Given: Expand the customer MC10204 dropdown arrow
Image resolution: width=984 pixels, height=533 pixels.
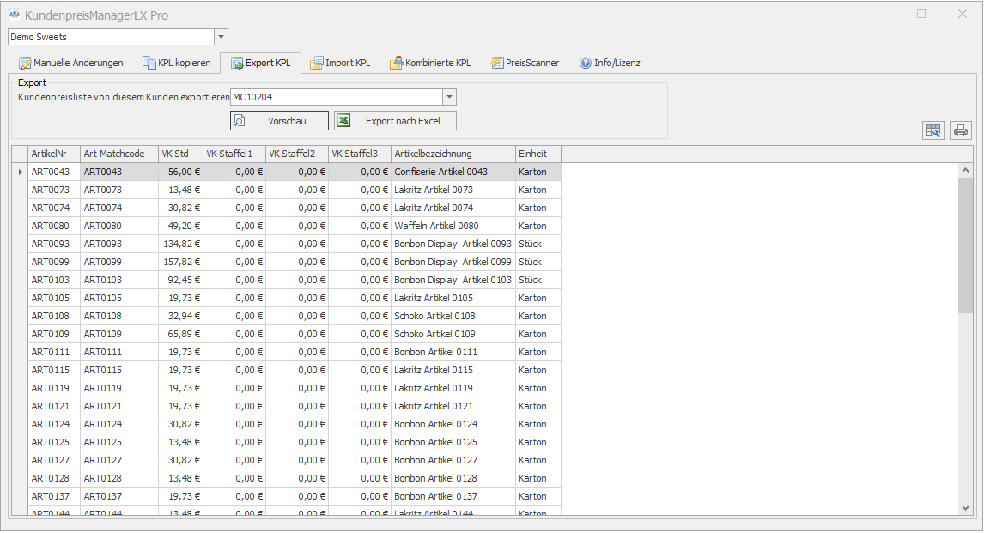Looking at the screenshot, I should pos(449,97).
